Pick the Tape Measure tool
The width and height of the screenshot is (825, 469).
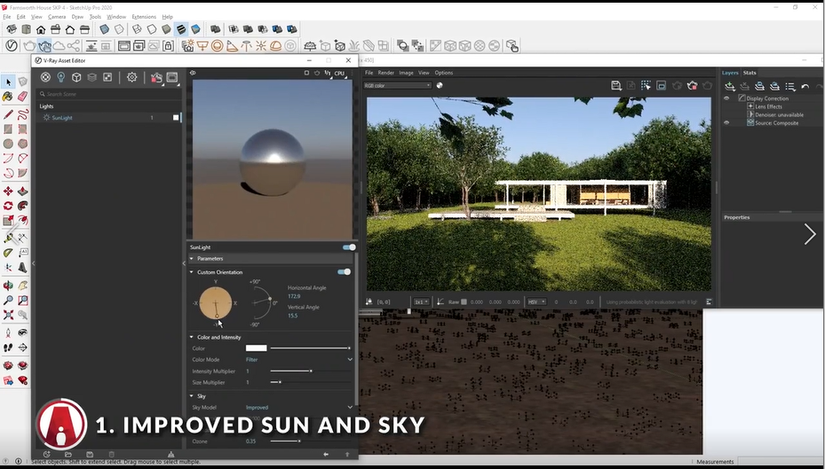(8, 238)
